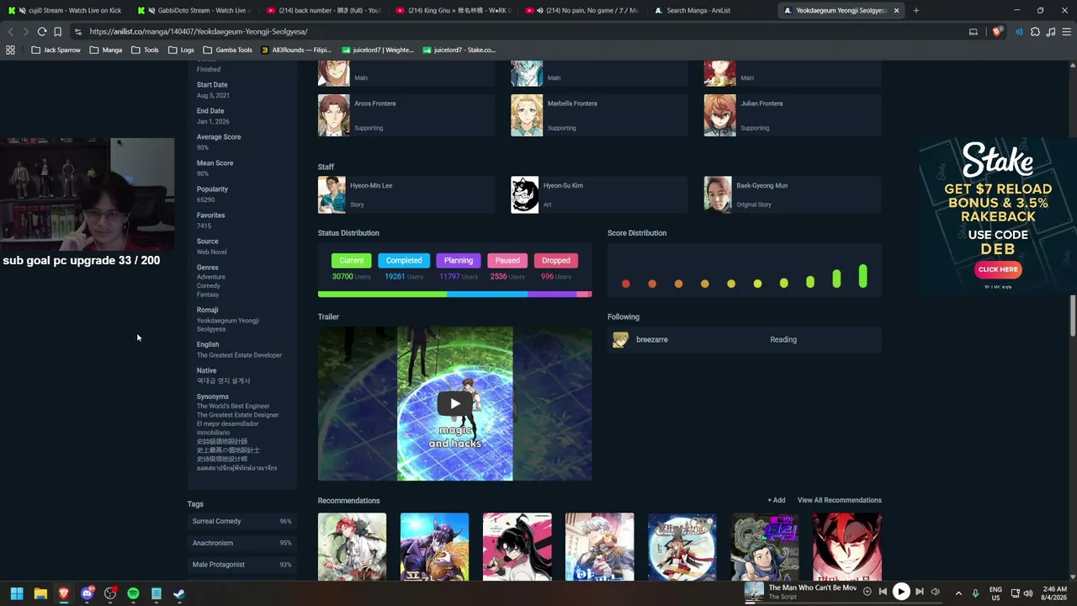Switch to the back number YouTube tab

tap(323, 11)
